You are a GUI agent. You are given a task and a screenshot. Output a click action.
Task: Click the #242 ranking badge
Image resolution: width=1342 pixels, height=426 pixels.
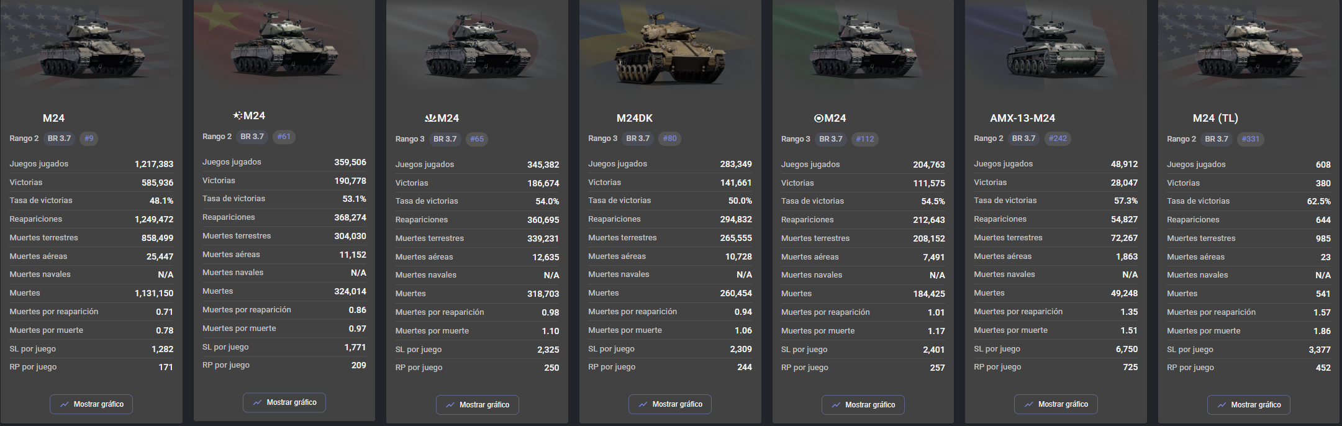pyautogui.click(x=1058, y=138)
